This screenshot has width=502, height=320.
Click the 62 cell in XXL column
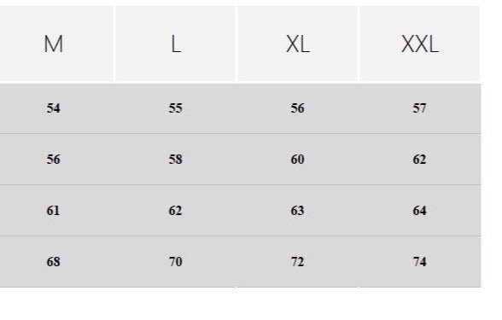pos(419,160)
